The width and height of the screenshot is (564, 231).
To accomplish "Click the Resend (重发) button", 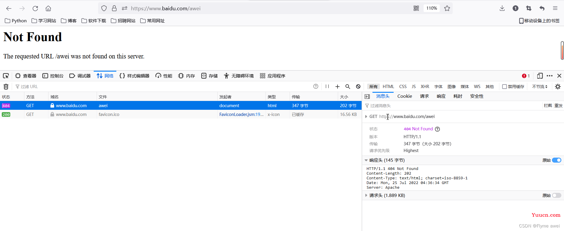I will (558, 106).
